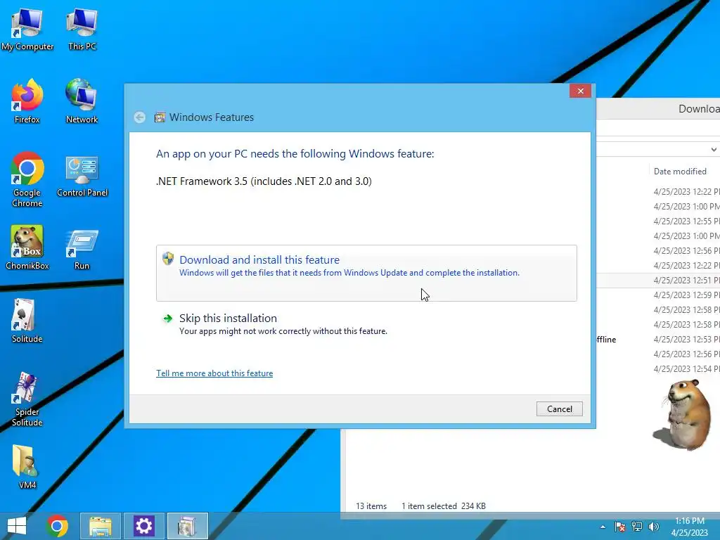This screenshot has width=720, height=540.
Task: Open Control Panel desktop shortcut
Action: [82, 176]
